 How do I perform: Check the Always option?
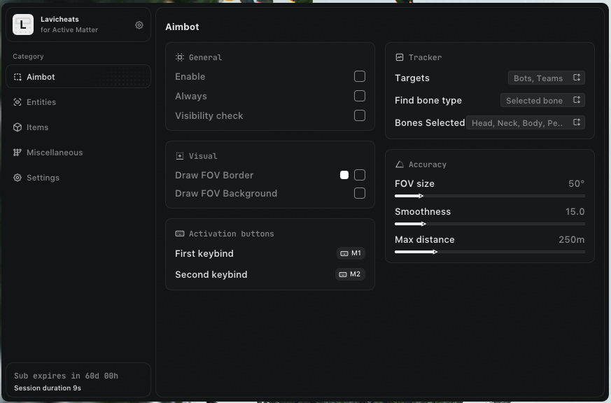coord(360,96)
